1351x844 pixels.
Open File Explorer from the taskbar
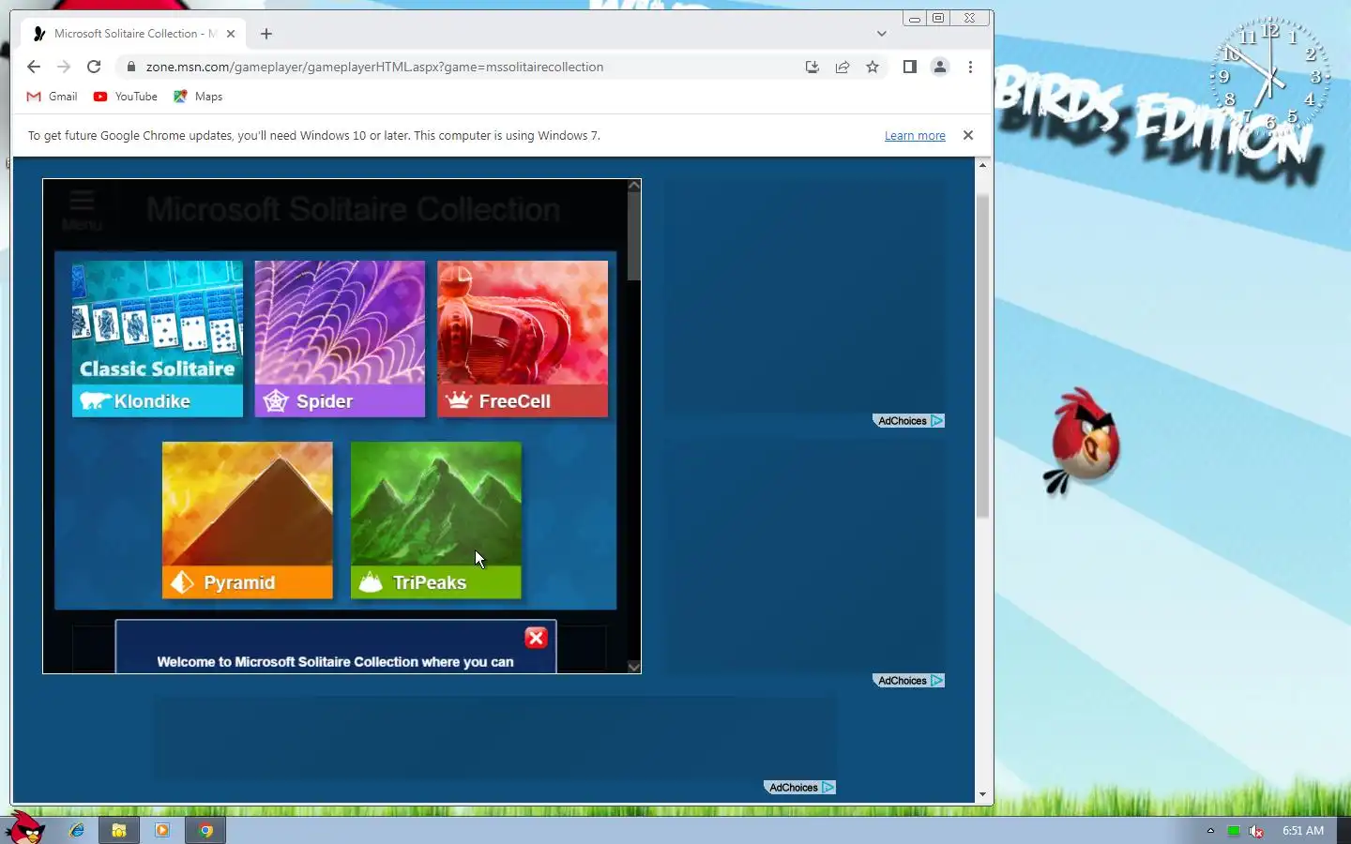coord(119,830)
